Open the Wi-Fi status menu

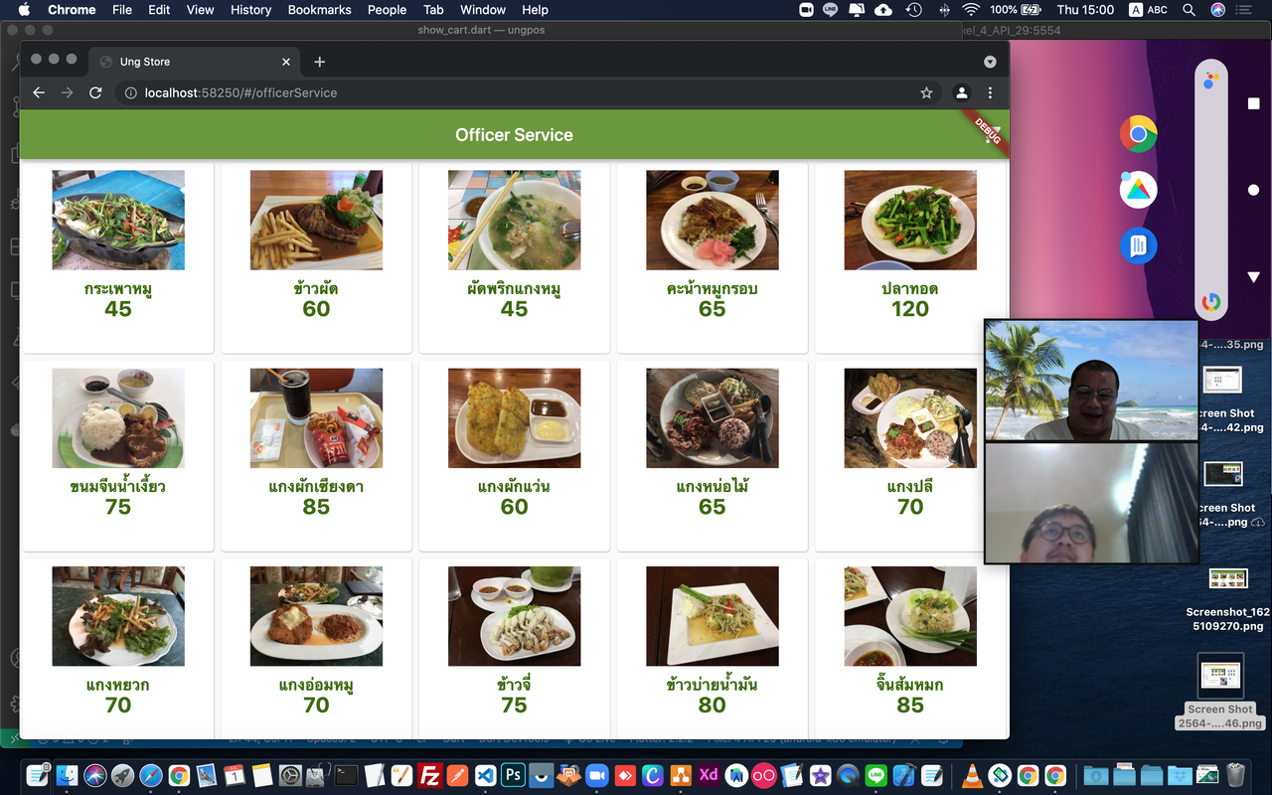(x=969, y=10)
